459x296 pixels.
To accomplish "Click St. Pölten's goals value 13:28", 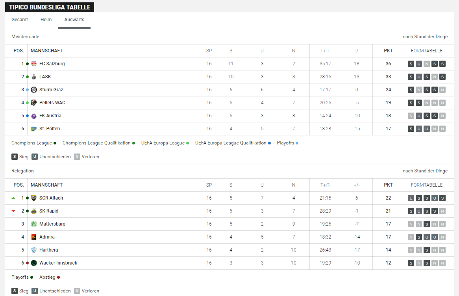I will (325, 129).
